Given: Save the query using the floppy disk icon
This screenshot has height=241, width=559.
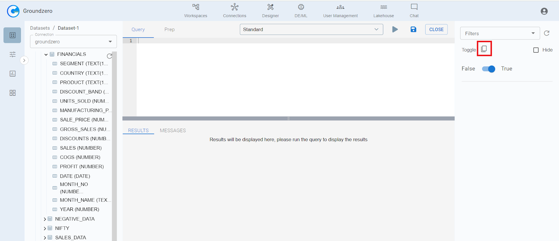Looking at the screenshot, I should coord(413,29).
